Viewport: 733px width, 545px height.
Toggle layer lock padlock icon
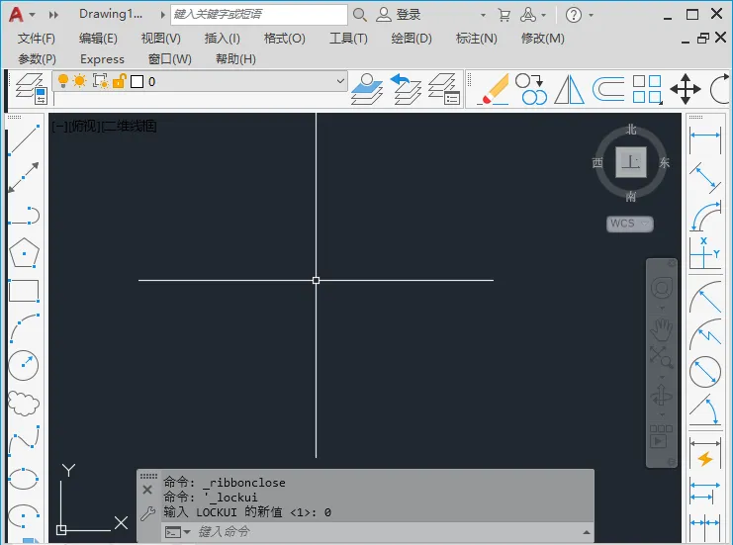[120, 81]
